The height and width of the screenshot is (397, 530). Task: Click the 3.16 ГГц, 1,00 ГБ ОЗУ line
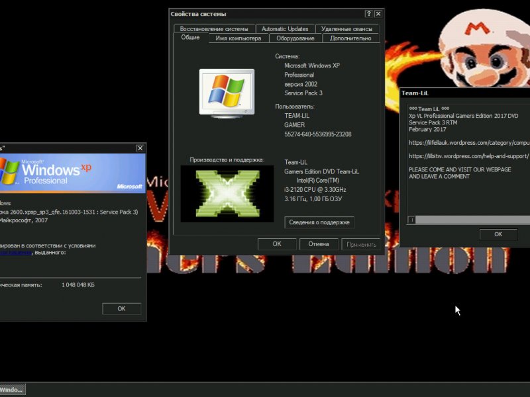313,199
